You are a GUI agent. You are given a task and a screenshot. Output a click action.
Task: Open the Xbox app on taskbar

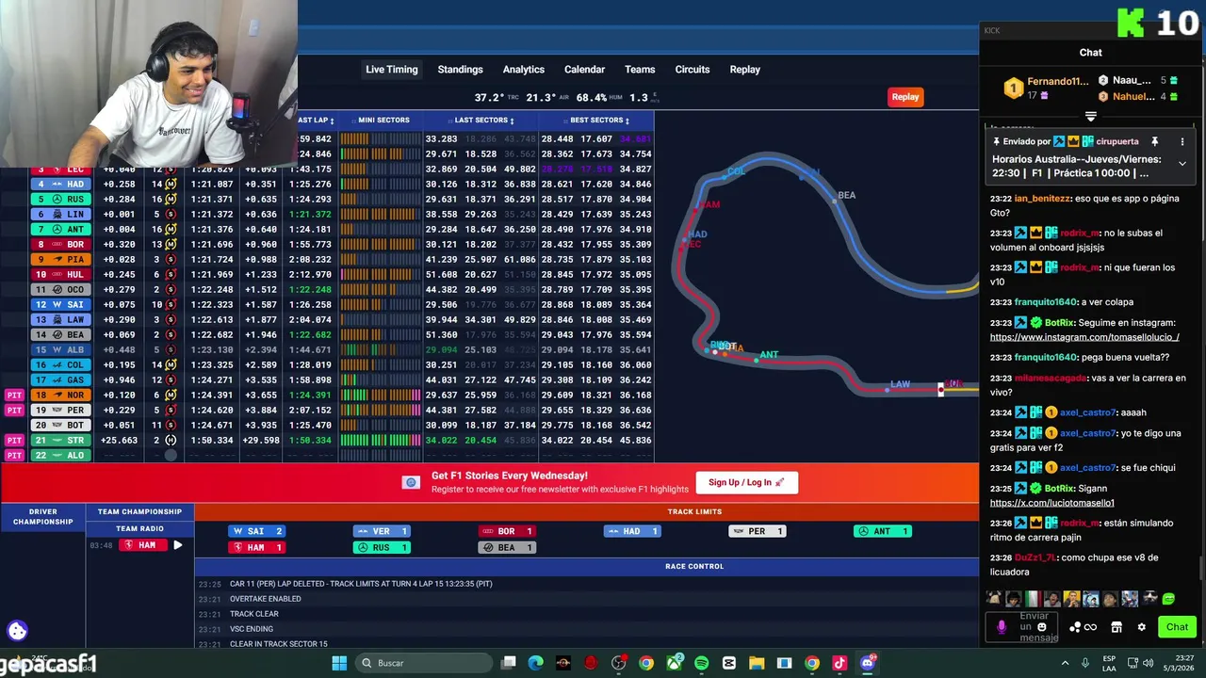[x=674, y=663]
